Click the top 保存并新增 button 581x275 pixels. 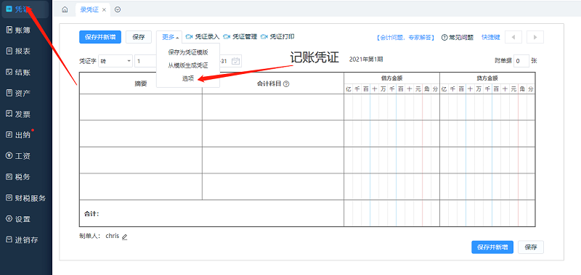point(100,37)
